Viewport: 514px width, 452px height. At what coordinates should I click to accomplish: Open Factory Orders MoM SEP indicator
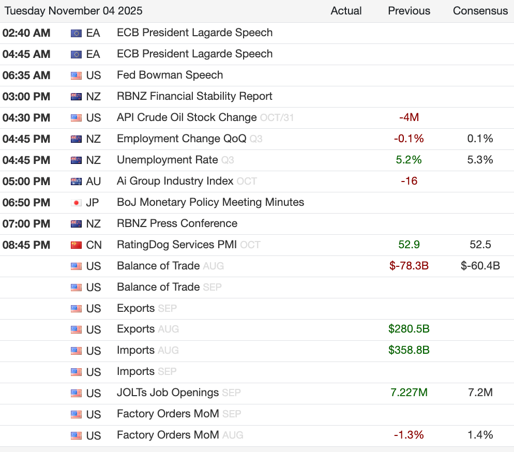pos(168,414)
